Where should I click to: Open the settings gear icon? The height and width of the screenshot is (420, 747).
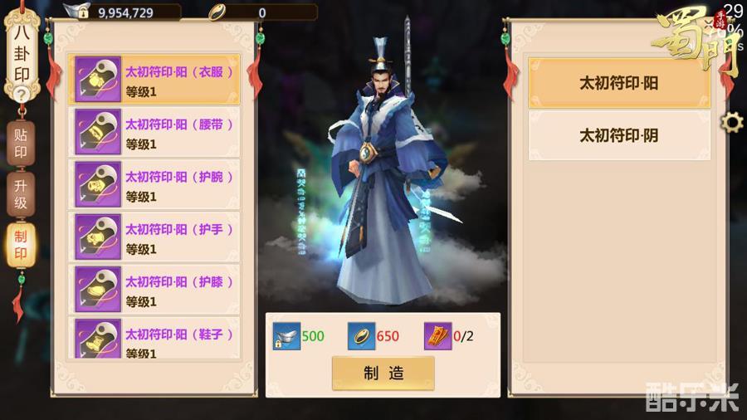(x=732, y=122)
